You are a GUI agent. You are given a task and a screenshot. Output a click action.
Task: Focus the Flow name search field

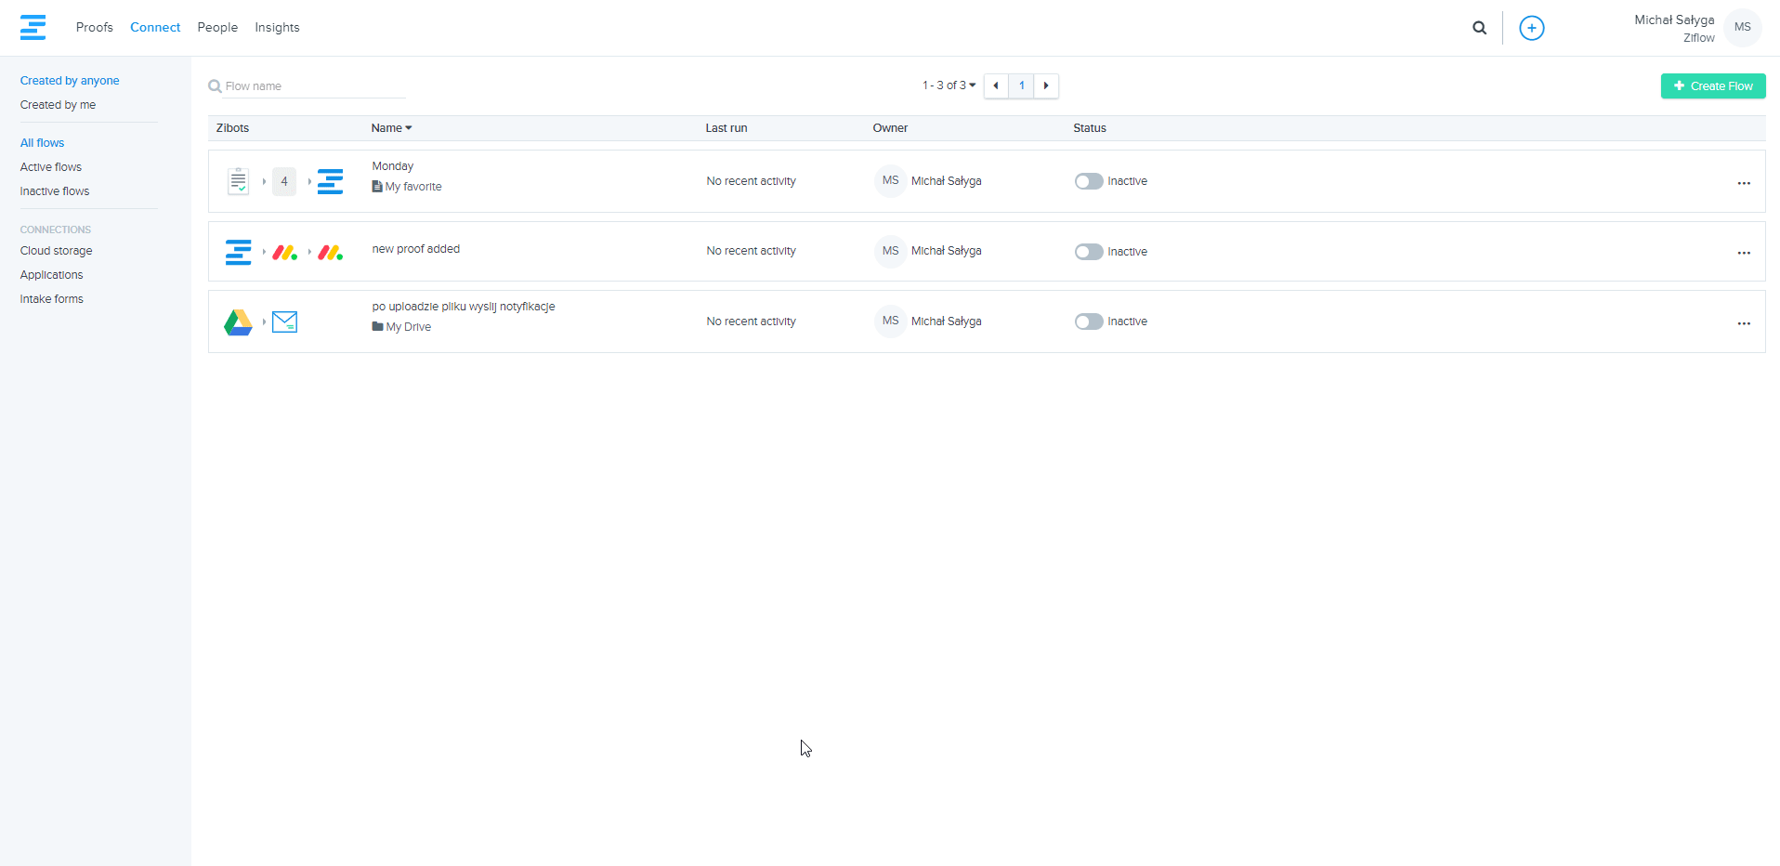pyautogui.click(x=313, y=86)
